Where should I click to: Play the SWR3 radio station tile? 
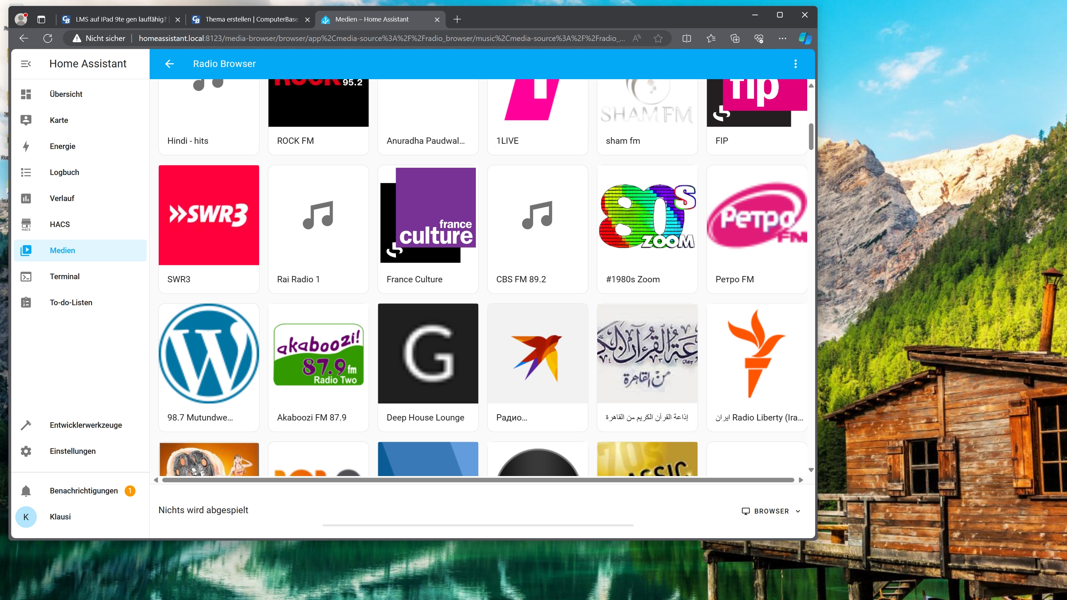tap(209, 215)
